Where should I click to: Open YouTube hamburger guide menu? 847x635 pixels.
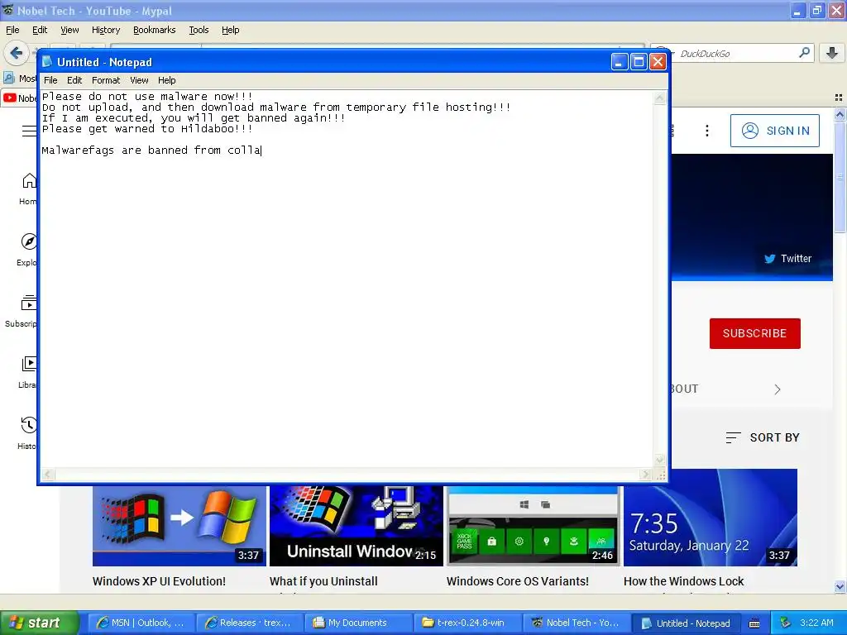point(29,131)
